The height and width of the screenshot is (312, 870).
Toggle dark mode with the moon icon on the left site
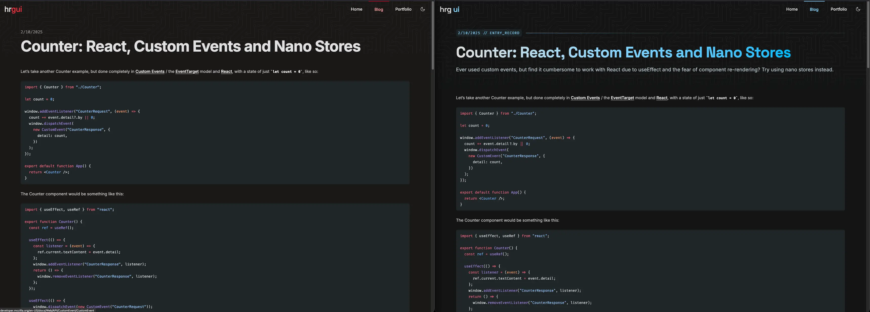(423, 9)
